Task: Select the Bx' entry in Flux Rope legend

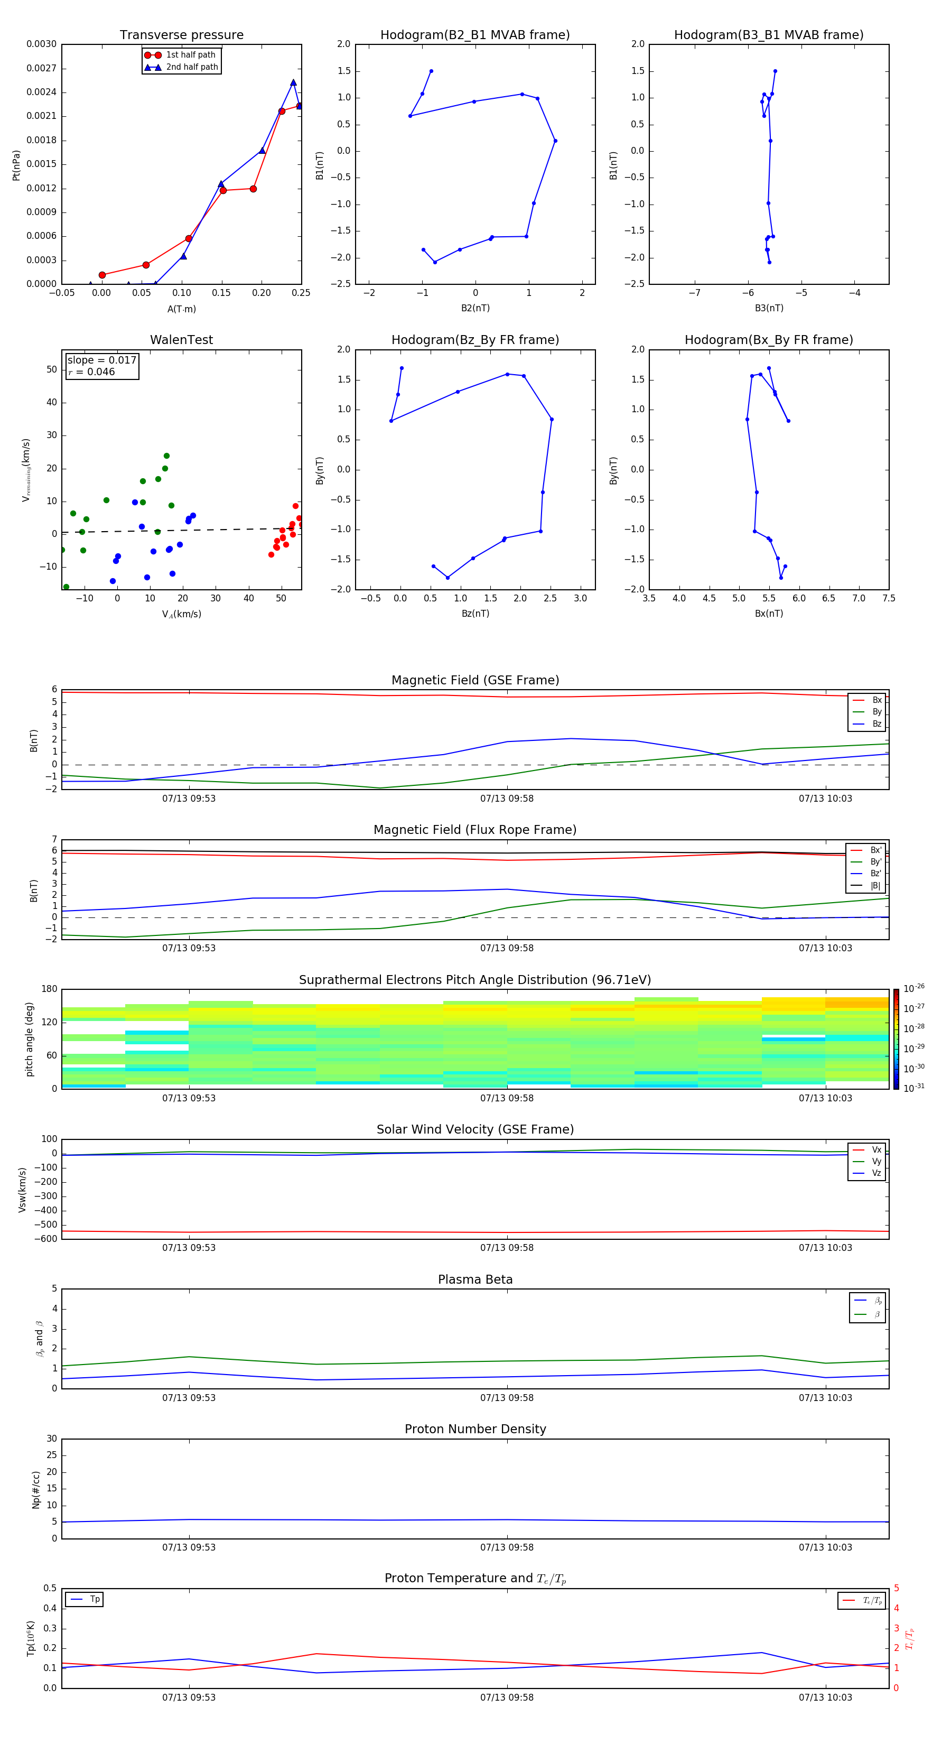Action: (x=866, y=850)
